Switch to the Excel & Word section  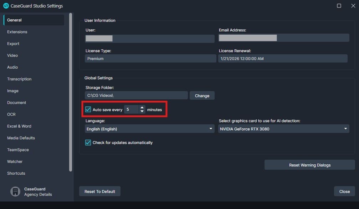(x=19, y=126)
